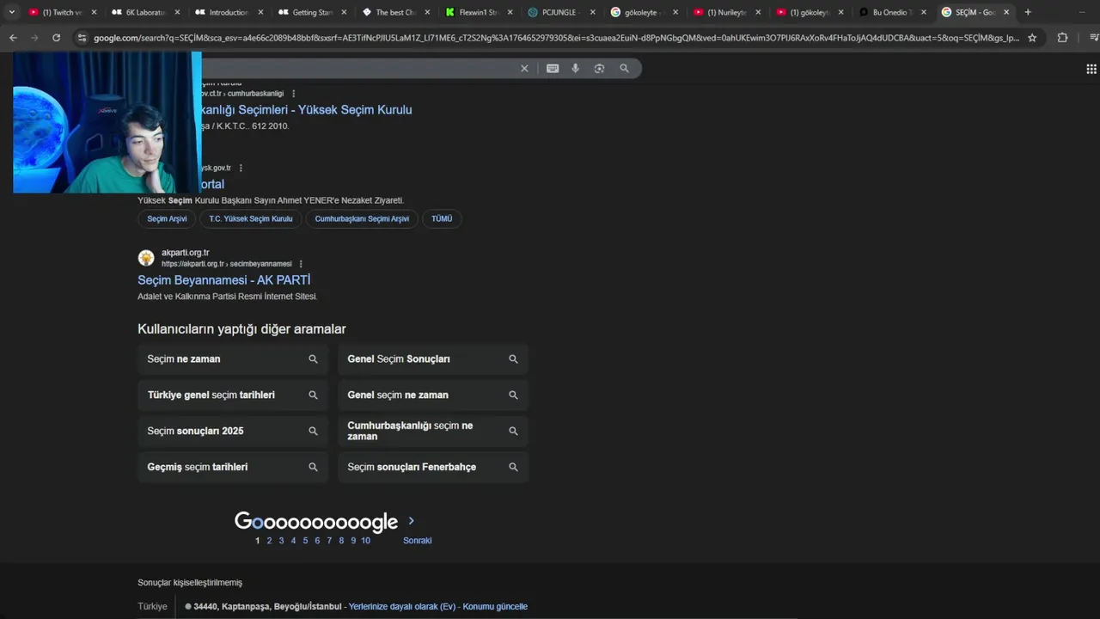Go back with the browser back arrow
Image resolution: width=1100 pixels, height=619 pixels.
[13, 38]
